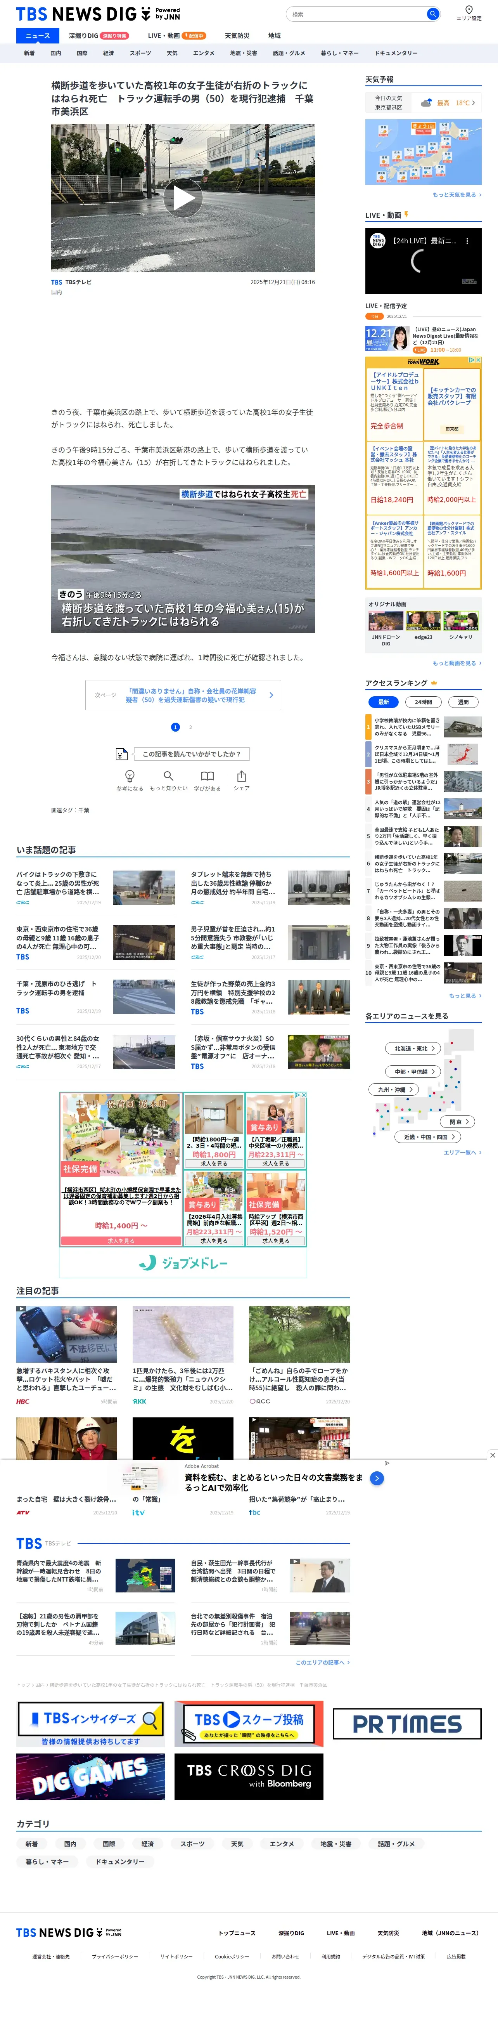The width and height of the screenshot is (498, 2031).
Task: Click footer TBS NEWS DIG logo
Action: click(x=69, y=1932)
